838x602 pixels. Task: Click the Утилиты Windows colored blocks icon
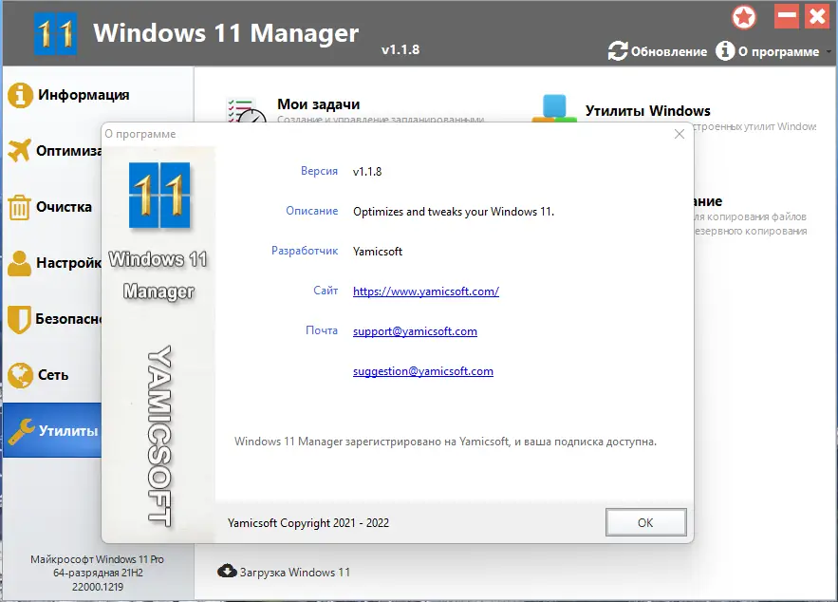tap(554, 108)
